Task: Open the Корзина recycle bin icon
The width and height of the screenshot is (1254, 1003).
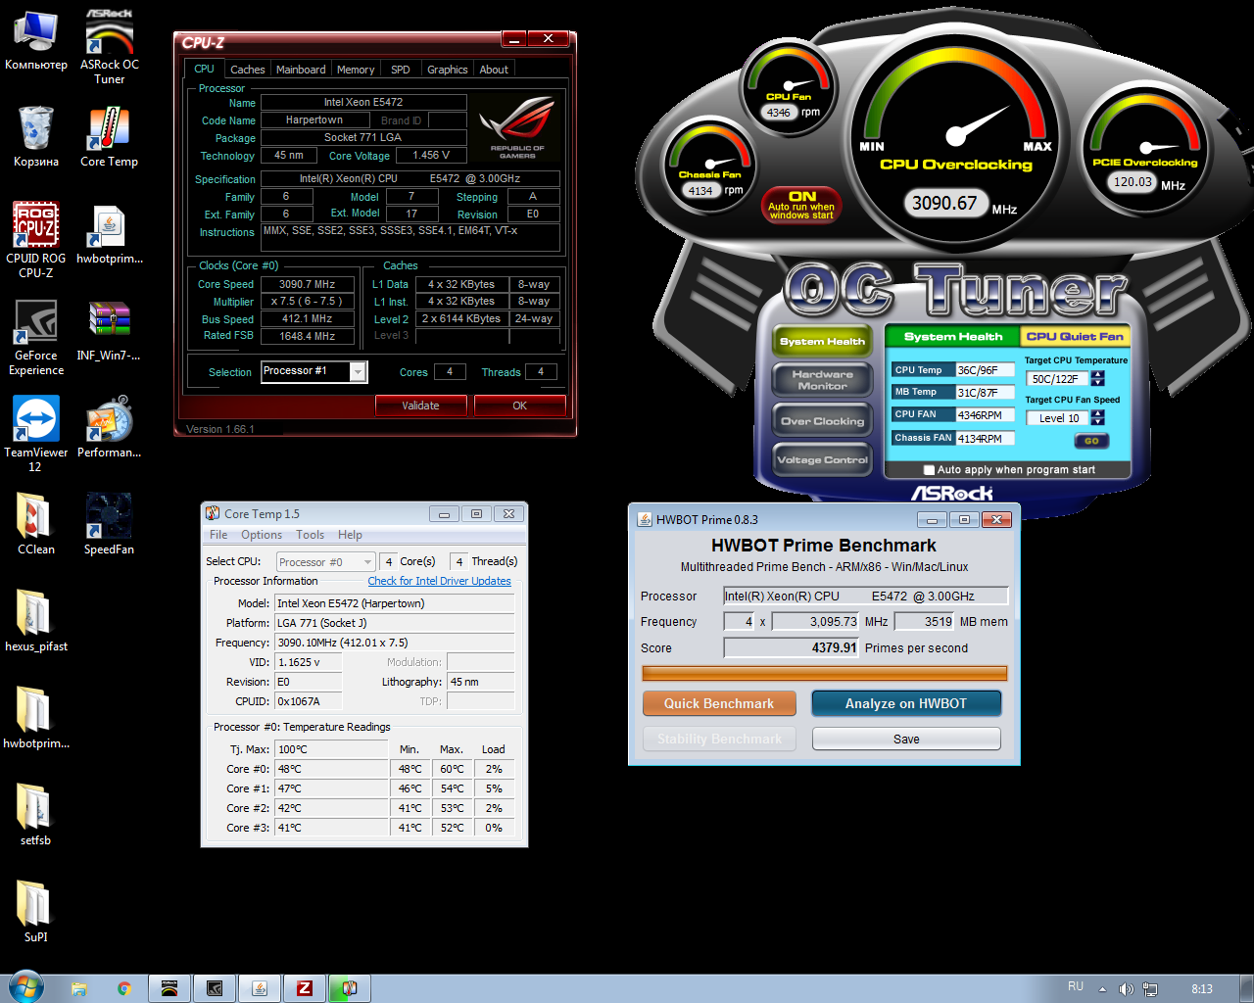Action: click(x=35, y=137)
